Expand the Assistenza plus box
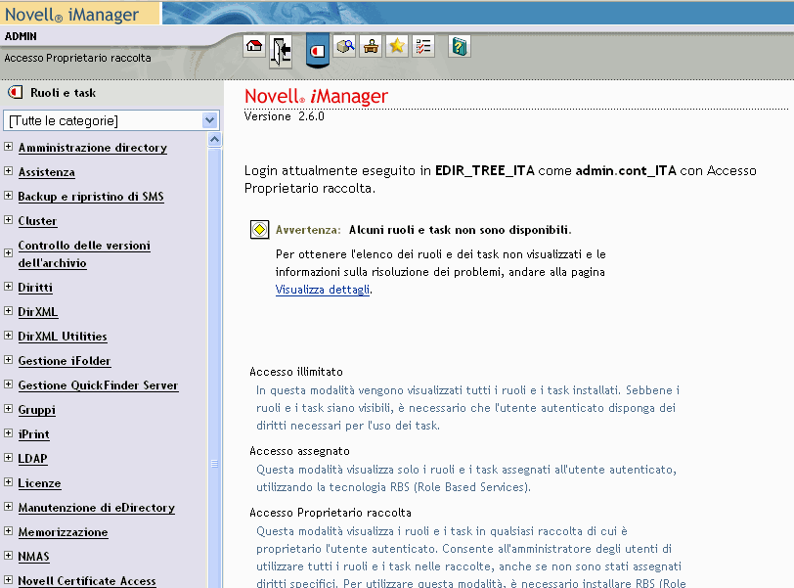This screenshot has width=794, height=588. tap(8, 170)
